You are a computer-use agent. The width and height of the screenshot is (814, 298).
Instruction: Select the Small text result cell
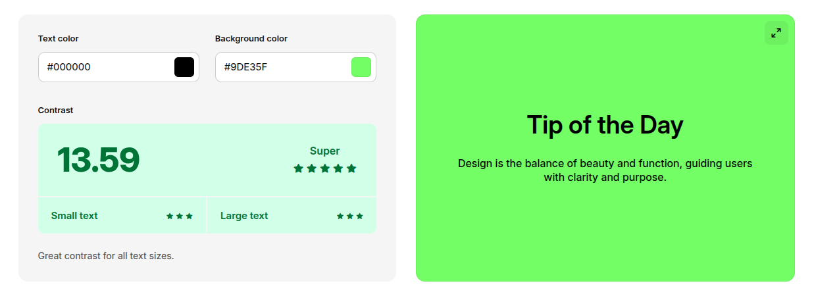pyautogui.click(x=122, y=215)
